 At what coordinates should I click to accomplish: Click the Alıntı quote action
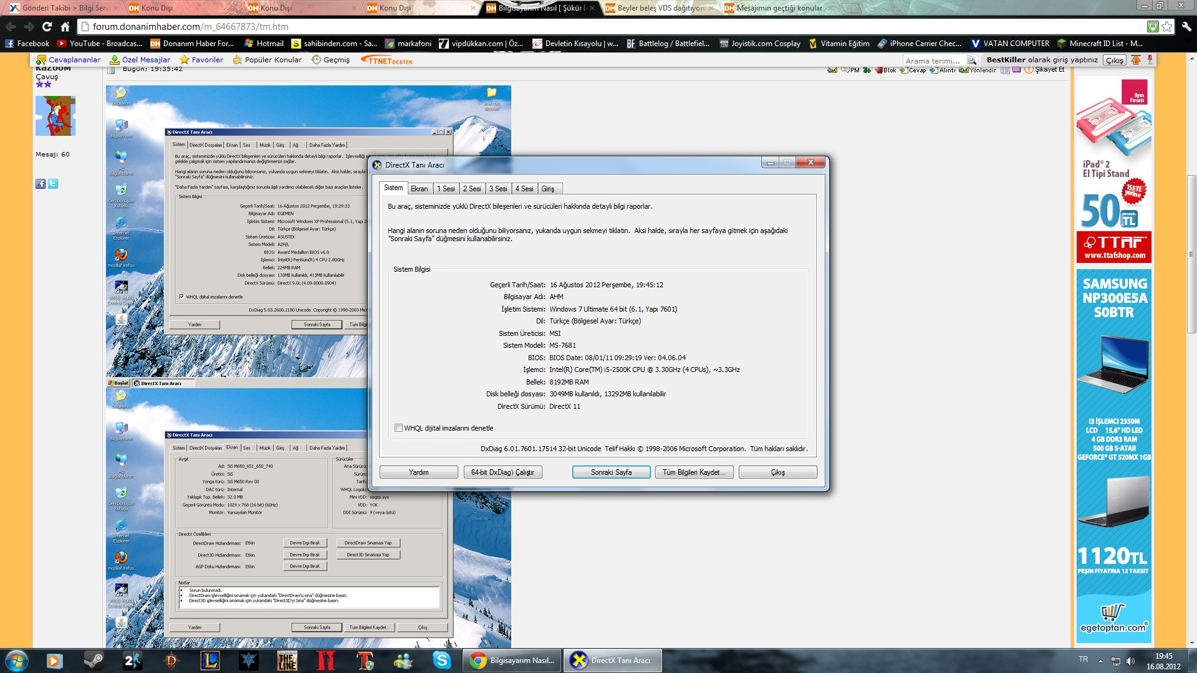coord(942,70)
